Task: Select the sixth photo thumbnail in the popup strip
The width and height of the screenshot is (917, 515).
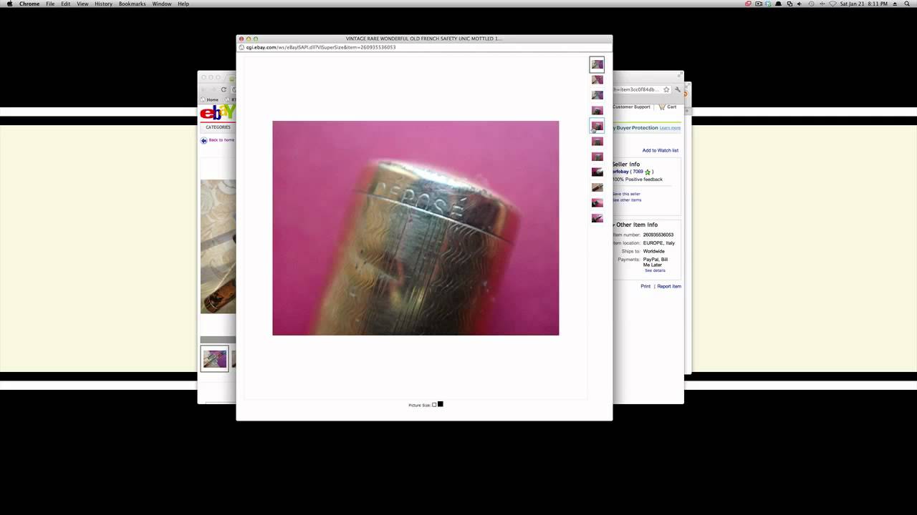Action: [x=597, y=141]
